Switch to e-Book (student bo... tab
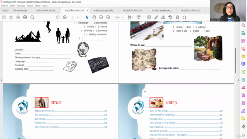 (104, 10)
